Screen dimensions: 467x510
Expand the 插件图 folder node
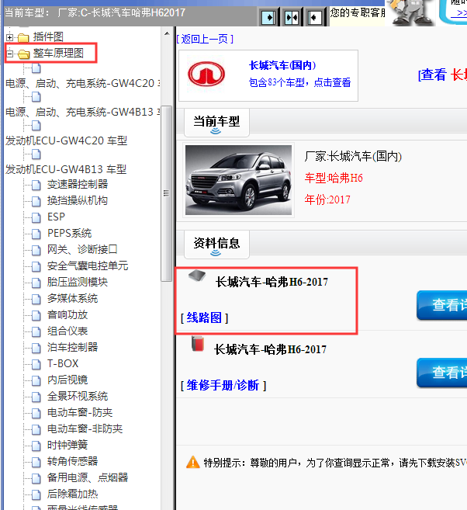tap(9, 38)
